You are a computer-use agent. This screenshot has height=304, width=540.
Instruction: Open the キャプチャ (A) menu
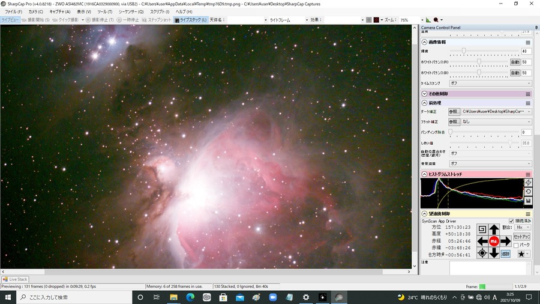60,12
